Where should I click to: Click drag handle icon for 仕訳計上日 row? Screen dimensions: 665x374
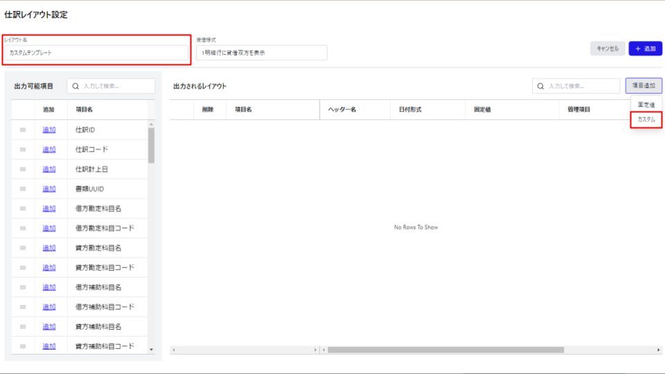pyautogui.click(x=23, y=169)
